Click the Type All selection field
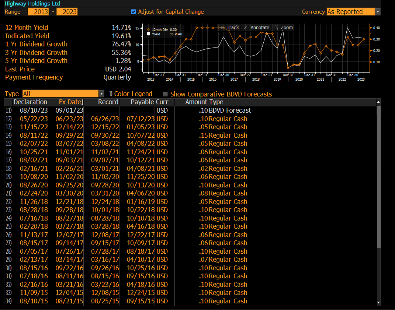This screenshot has width=395, height=310. (x=60, y=94)
